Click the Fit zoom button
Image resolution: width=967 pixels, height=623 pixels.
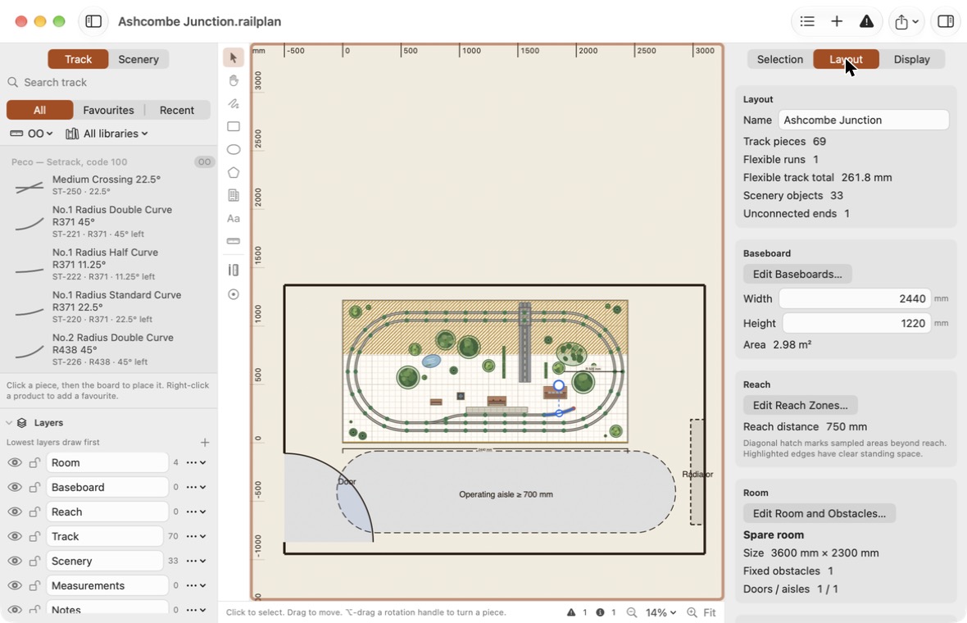710,612
